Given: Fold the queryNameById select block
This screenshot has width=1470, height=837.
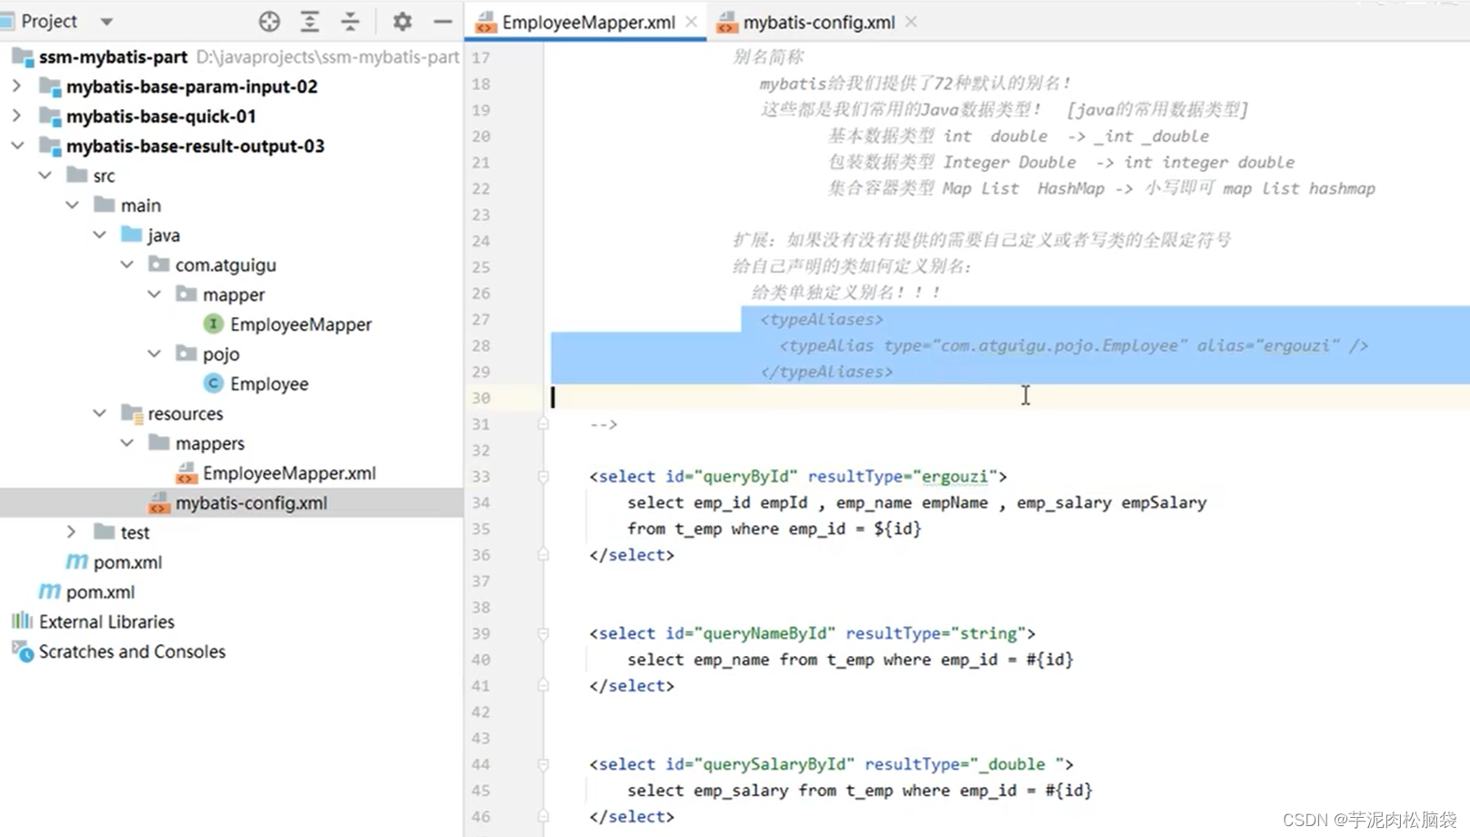Looking at the screenshot, I should point(543,633).
